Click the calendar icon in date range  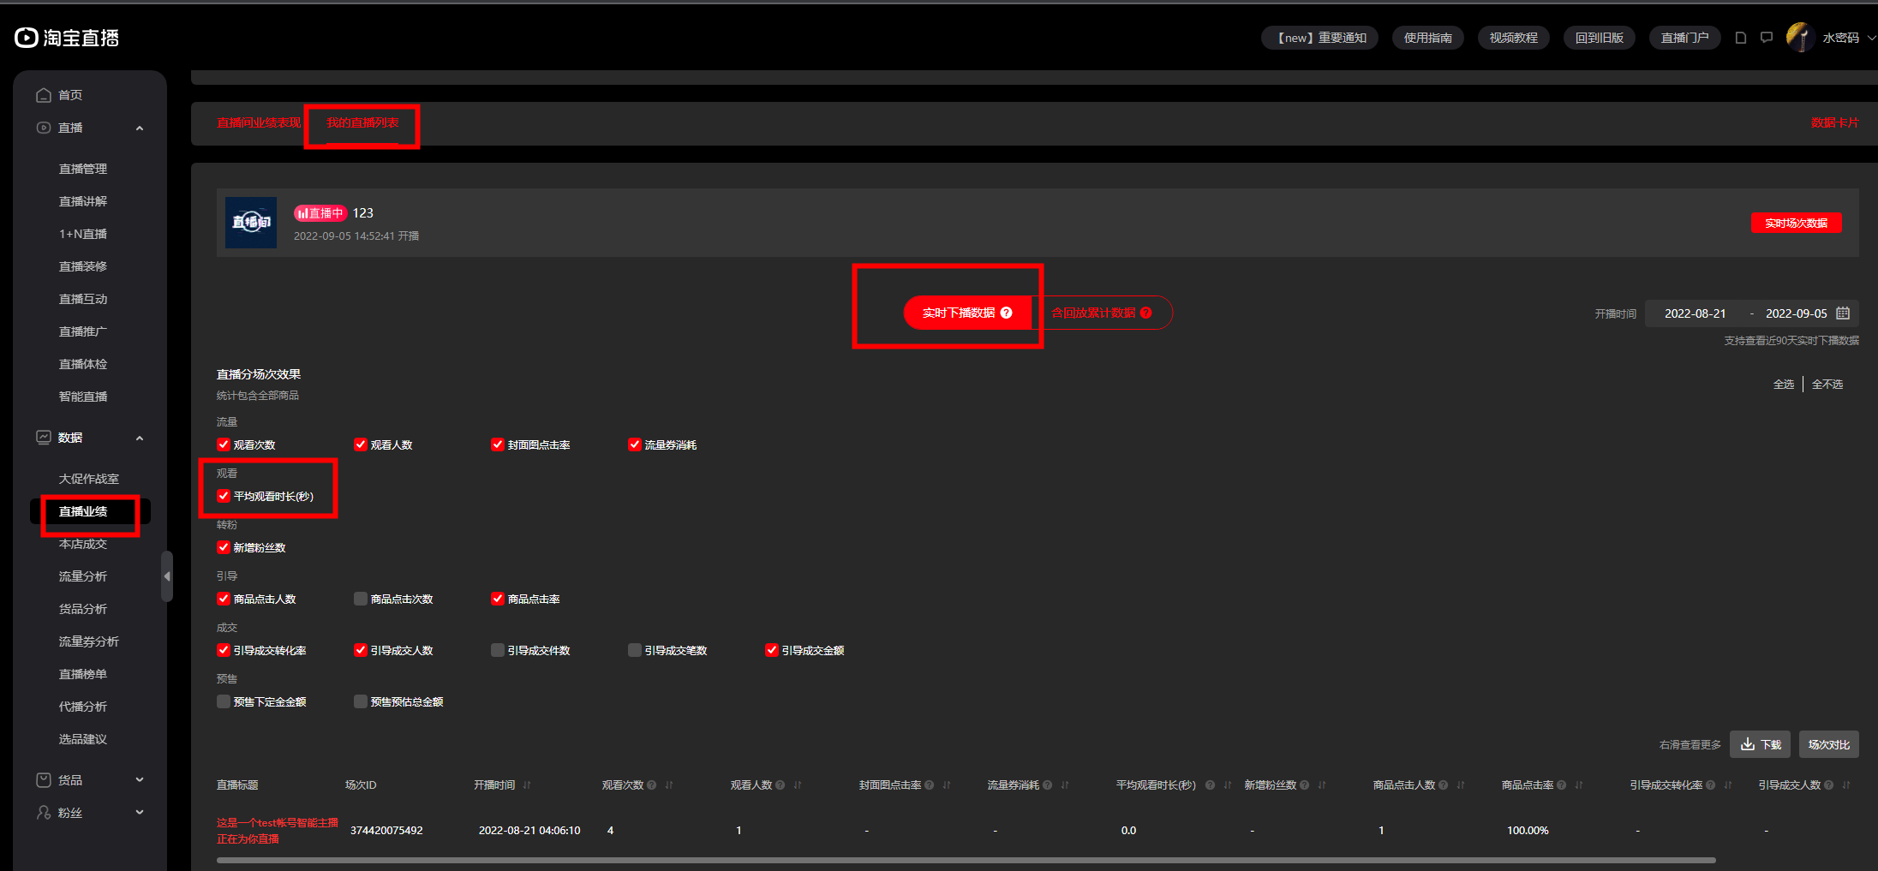click(x=1843, y=313)
